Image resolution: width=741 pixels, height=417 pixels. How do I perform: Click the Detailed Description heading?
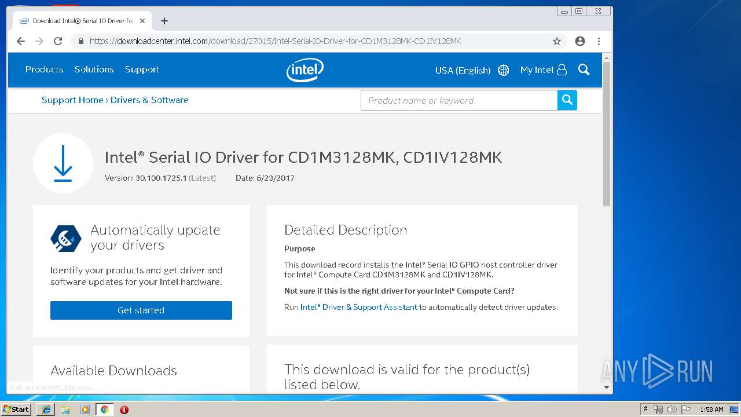coord(346,230)
